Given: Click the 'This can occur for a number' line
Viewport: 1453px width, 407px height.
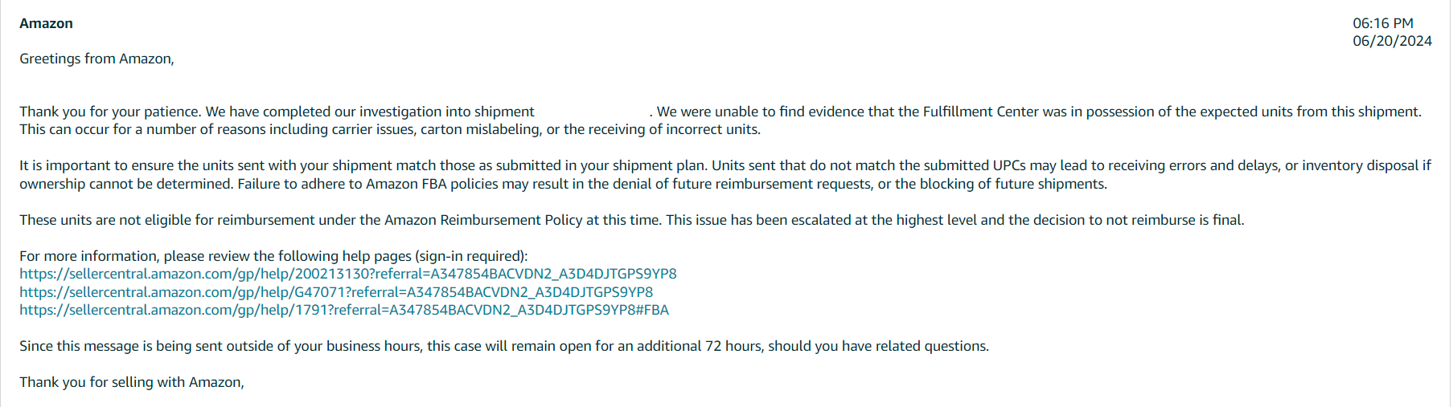Looking at the screenshot, I should click(390, 129).
